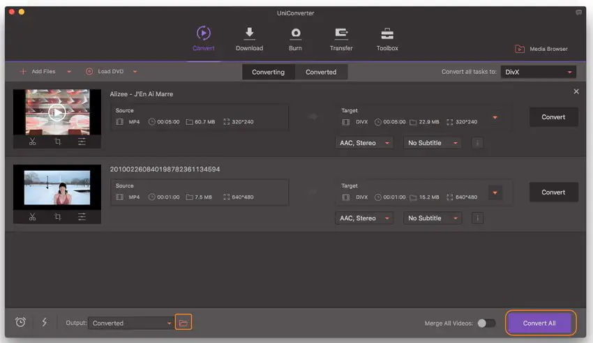Click the Convert All button
Image resolution: width=593 pixels, height=343 pixels.
tap(539, 323)
